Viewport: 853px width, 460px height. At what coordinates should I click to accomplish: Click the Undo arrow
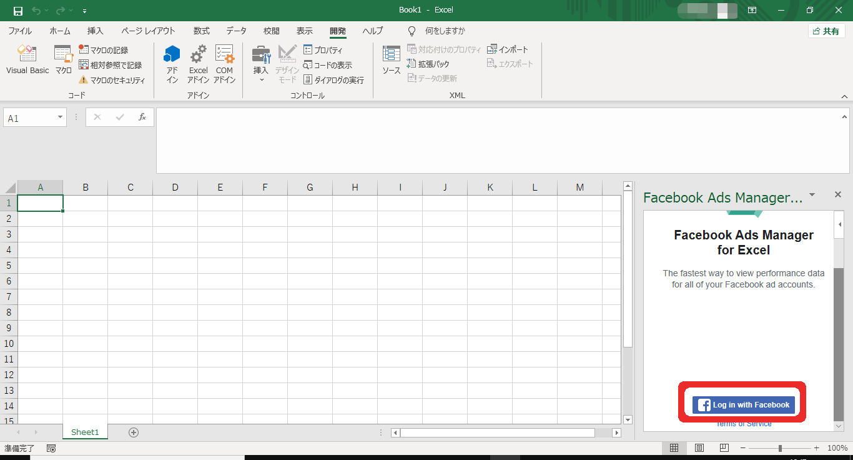(36, 11)
